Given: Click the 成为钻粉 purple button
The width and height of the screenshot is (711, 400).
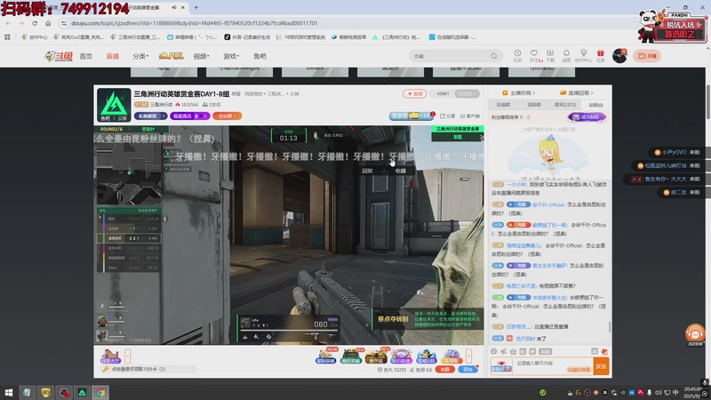Looking at the screenshot, I should [x=587, y=117].
